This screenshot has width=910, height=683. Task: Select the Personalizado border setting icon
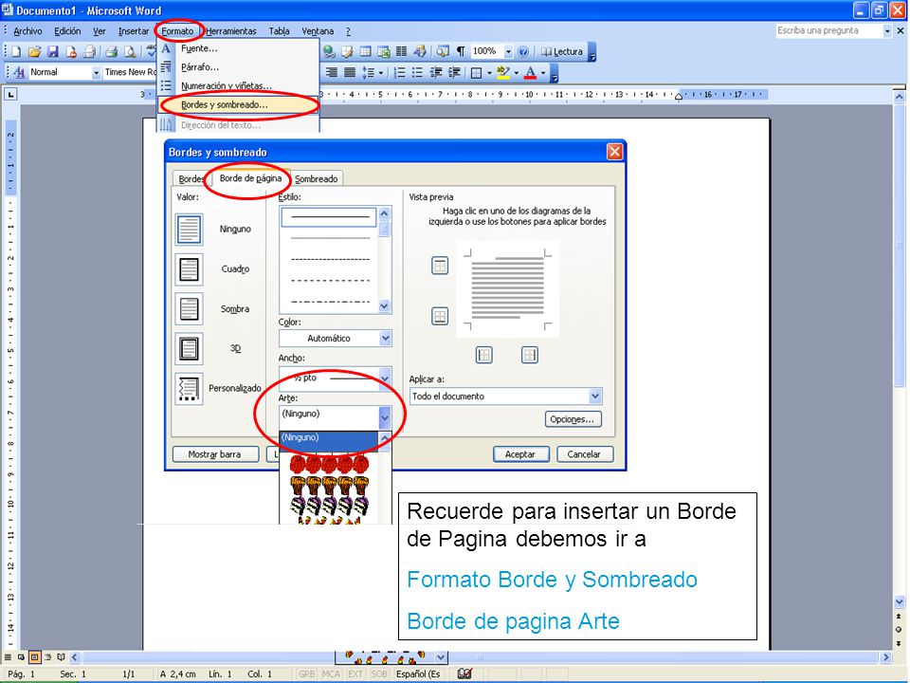[190, 389]
